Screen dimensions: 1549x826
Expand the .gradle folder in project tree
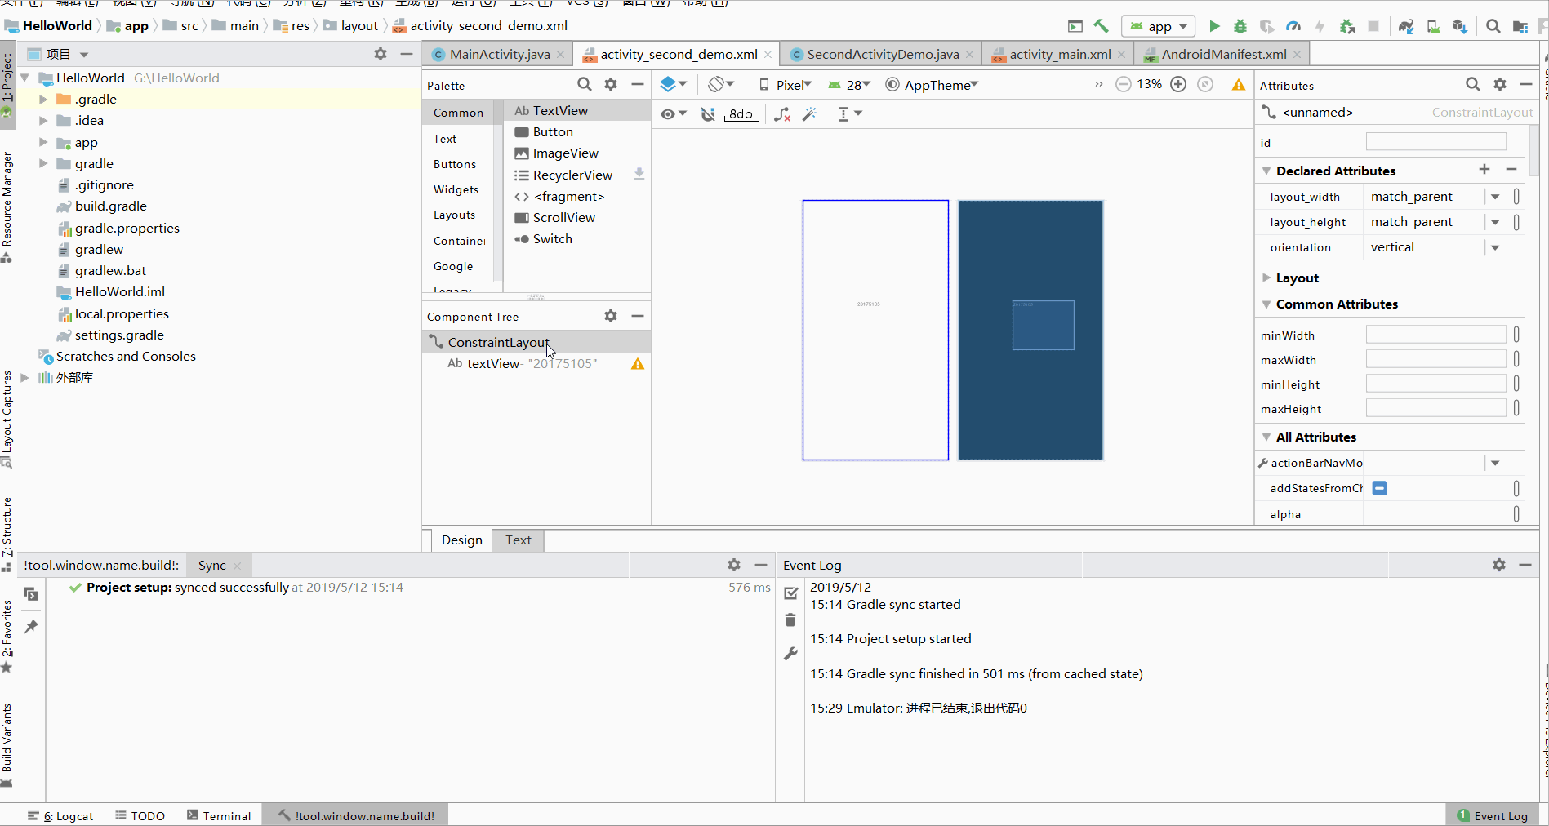(x=43, y=99)
